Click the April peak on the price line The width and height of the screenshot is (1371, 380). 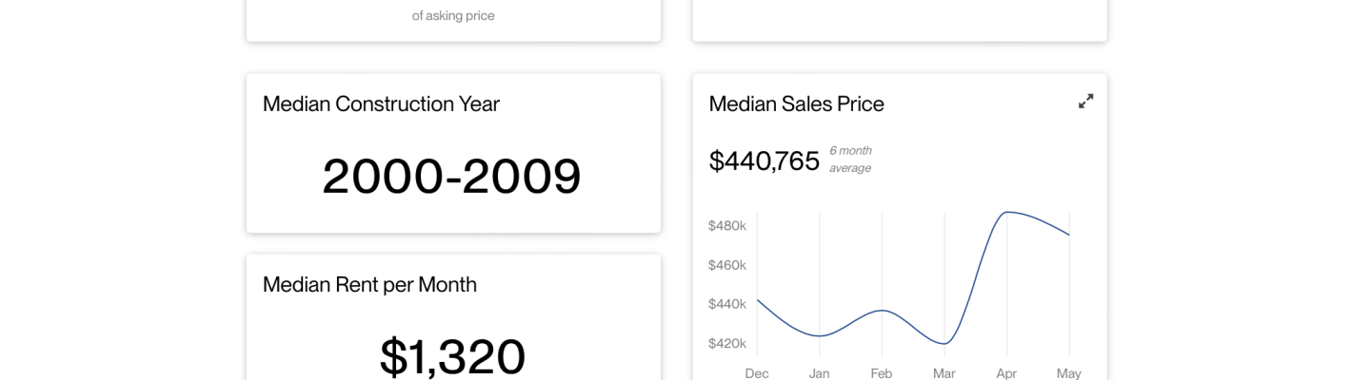tap(1006, 212)
